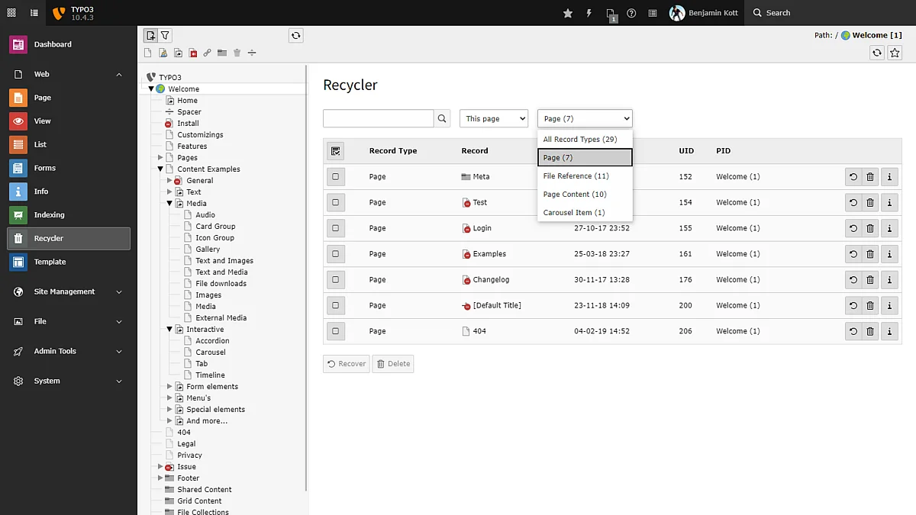The height and width of the screenshot is (515, 916).
Task: Choose File Reference (11) from dropdown list
Action: pyautogui.click(x=576, y=176)
